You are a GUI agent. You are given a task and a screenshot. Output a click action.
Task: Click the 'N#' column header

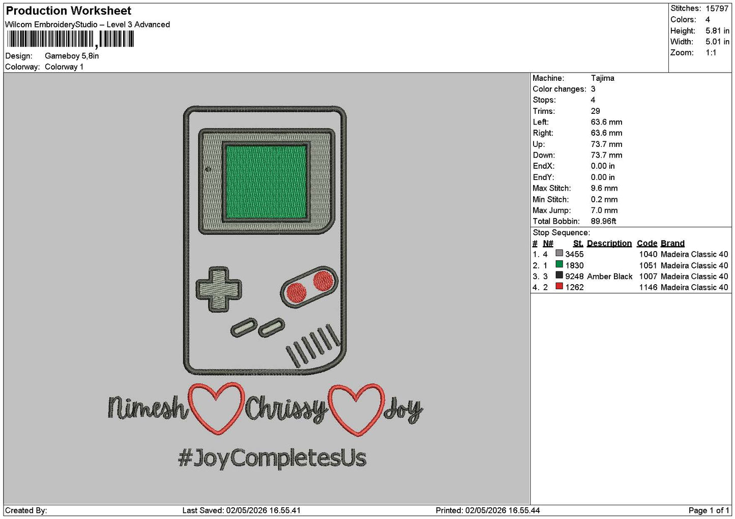[x=548, y=243]
